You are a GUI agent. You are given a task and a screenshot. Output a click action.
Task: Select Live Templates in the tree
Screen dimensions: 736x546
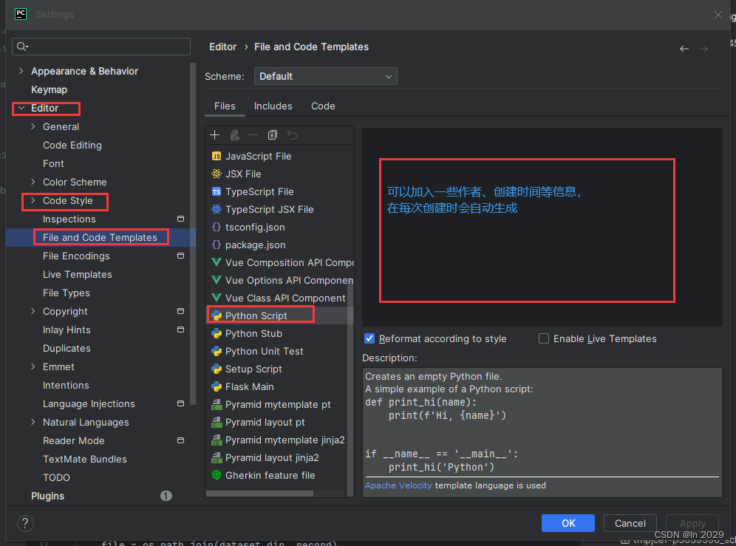tap(78, 274)
